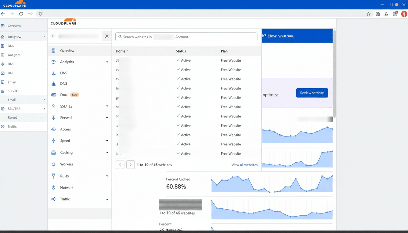Click the Review settings button
Screen dimensions: 408x233
[x=312, y=93]
